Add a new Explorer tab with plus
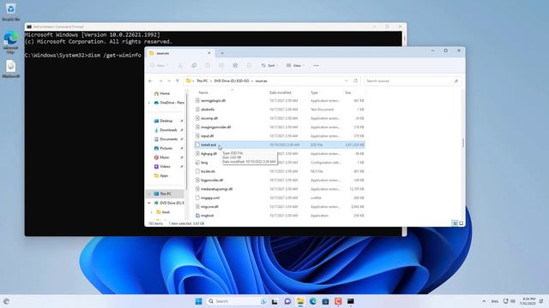 [222, 53]
